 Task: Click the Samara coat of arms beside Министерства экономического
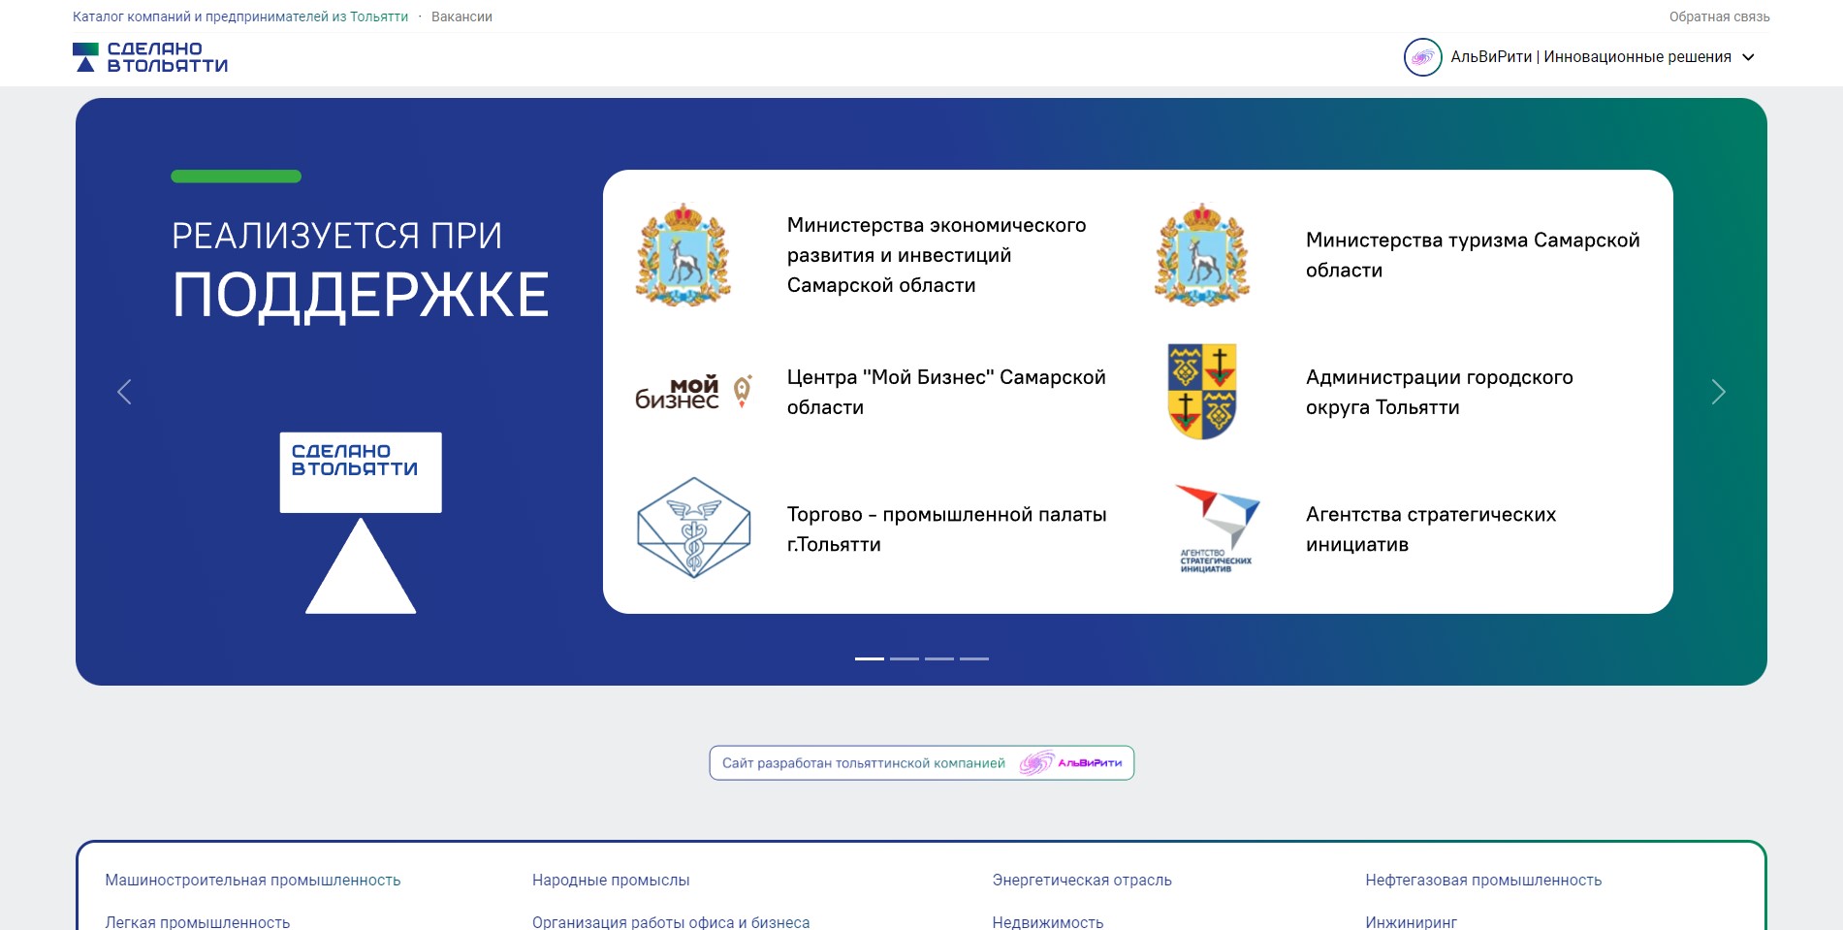[x=683, y=255]
